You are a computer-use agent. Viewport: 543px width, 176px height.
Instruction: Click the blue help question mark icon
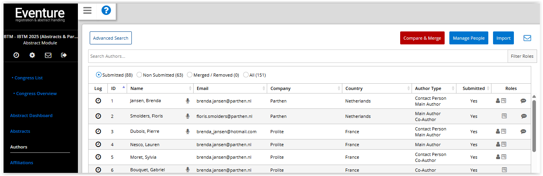point(106,11)
